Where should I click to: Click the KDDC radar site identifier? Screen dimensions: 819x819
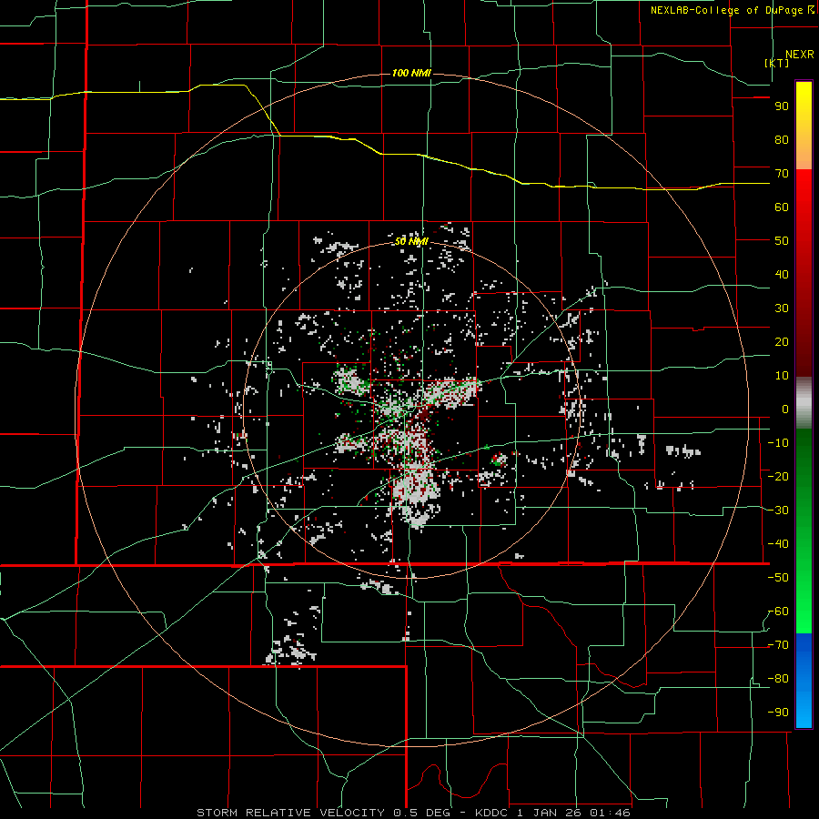tap(493, 813)
